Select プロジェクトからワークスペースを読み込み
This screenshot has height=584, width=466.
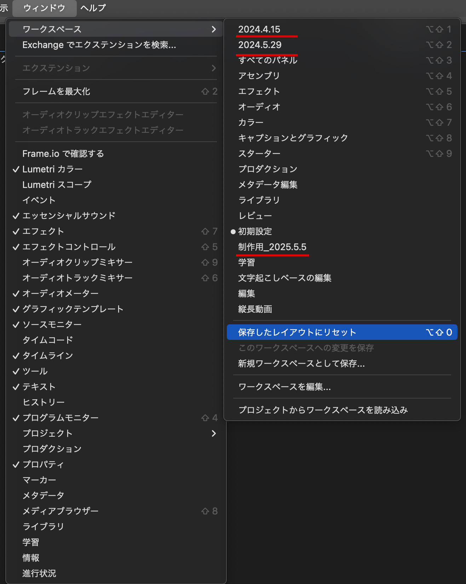click(x=323, y=410)
